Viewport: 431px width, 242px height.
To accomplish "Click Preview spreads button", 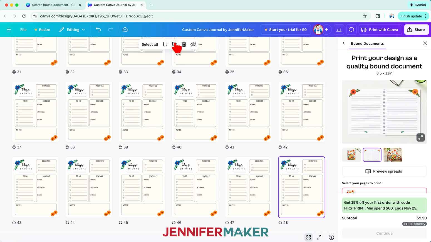I will coord(384,171).
